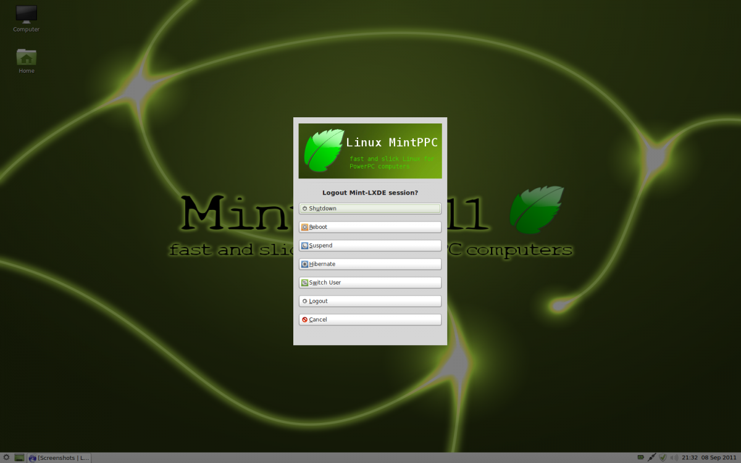Screen dimensions: 741x463
Task: Cancel the logout dialog
Action: (x=370, y=320)
